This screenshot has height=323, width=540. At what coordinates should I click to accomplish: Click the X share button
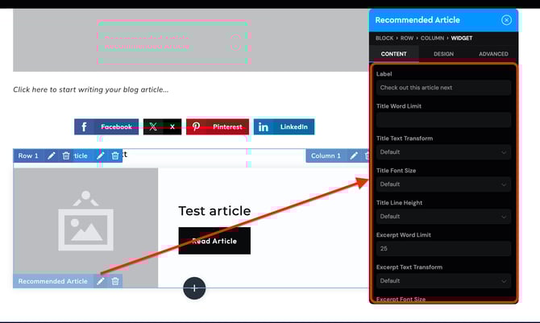pos(161,126)
